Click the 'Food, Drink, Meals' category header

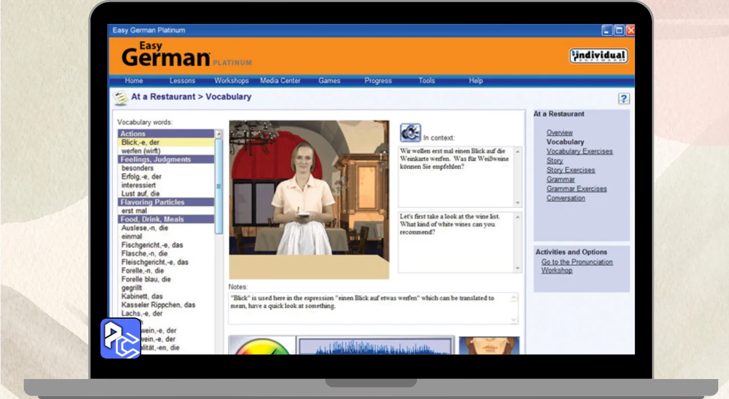click(x=166, y=219)
